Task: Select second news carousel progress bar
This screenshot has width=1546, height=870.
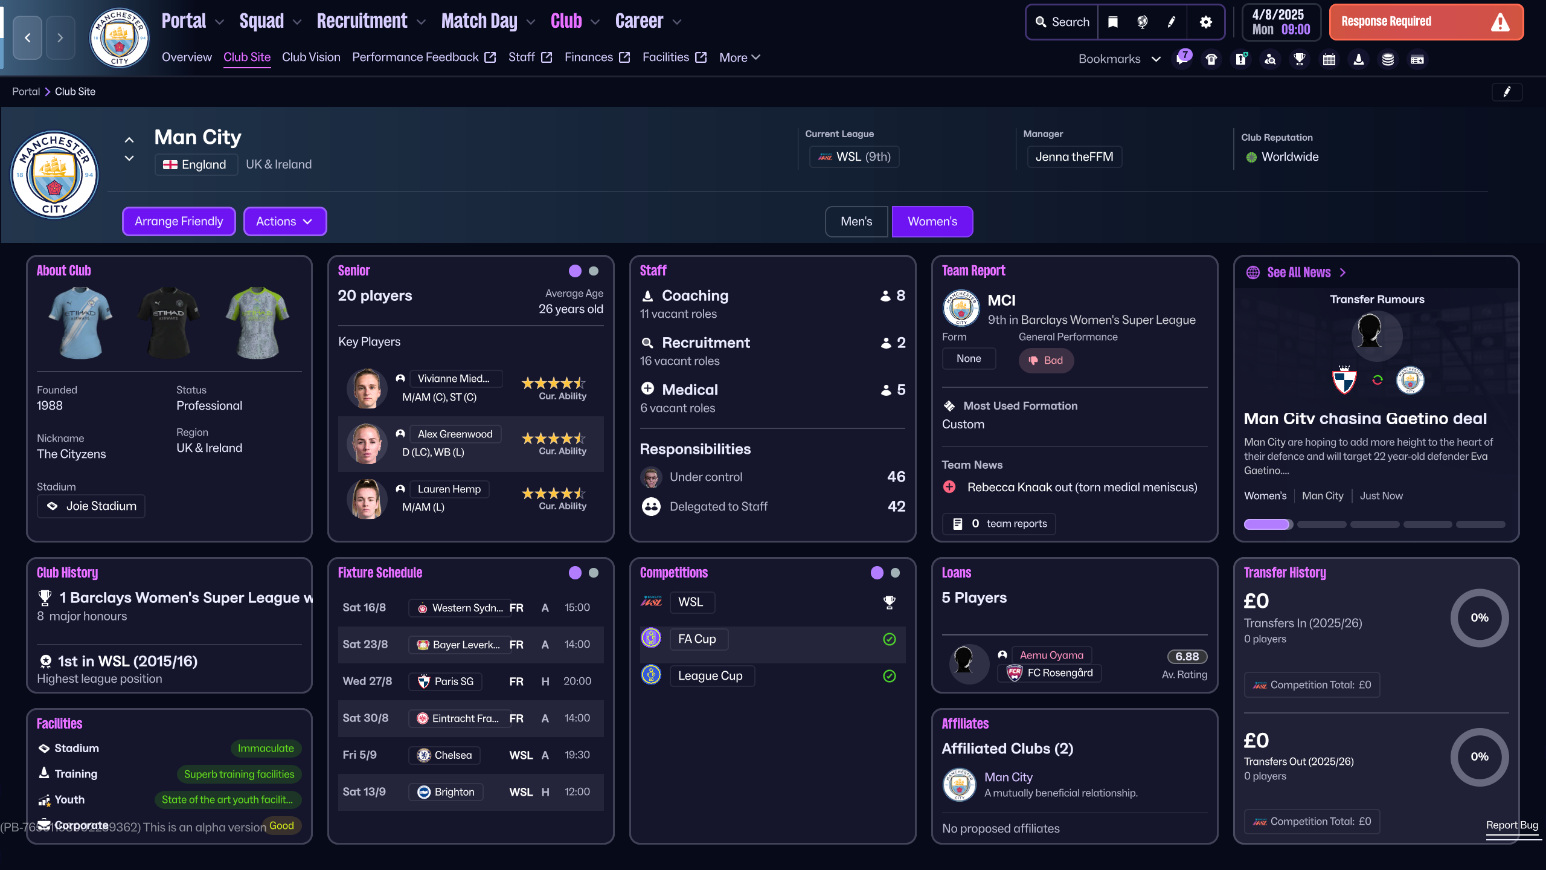Action: (x=1321, y=524)
